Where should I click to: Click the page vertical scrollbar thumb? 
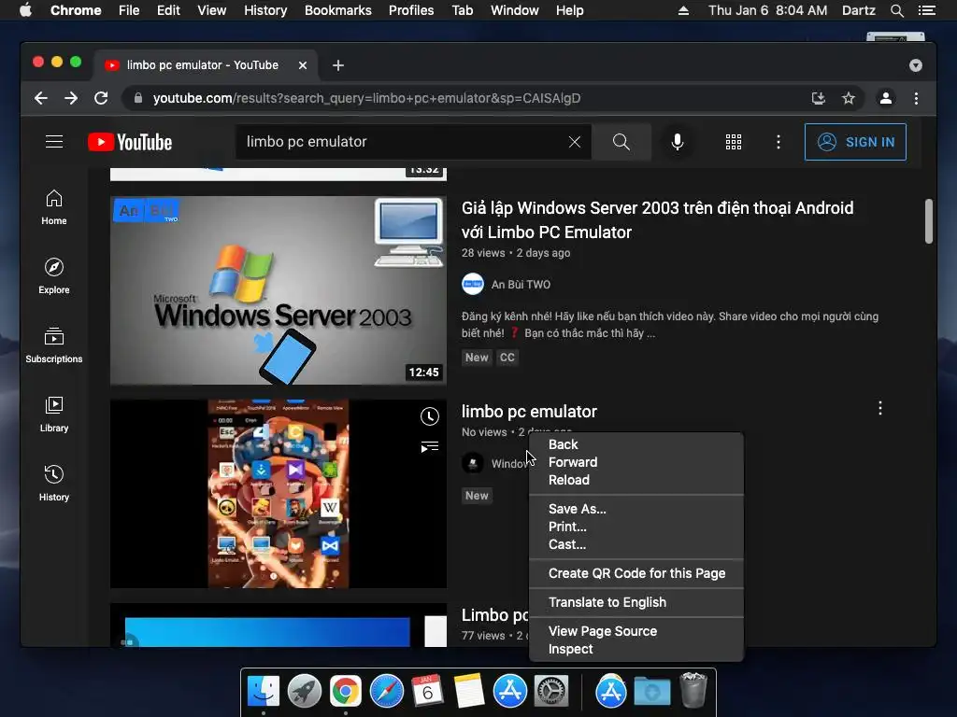[929, 221]
